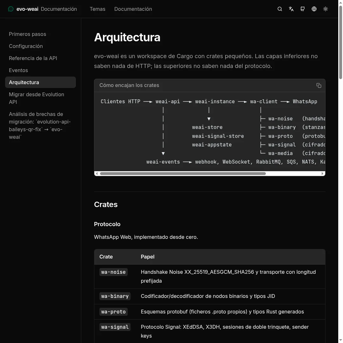Click 'Cómo encajan los crates' title

(129, 85)
